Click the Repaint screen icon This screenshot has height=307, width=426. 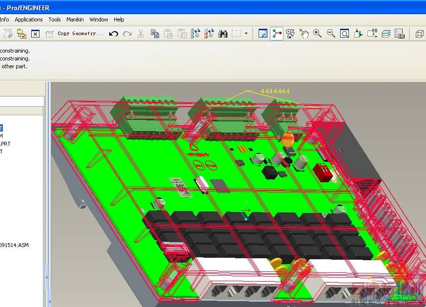coord(263,33)
